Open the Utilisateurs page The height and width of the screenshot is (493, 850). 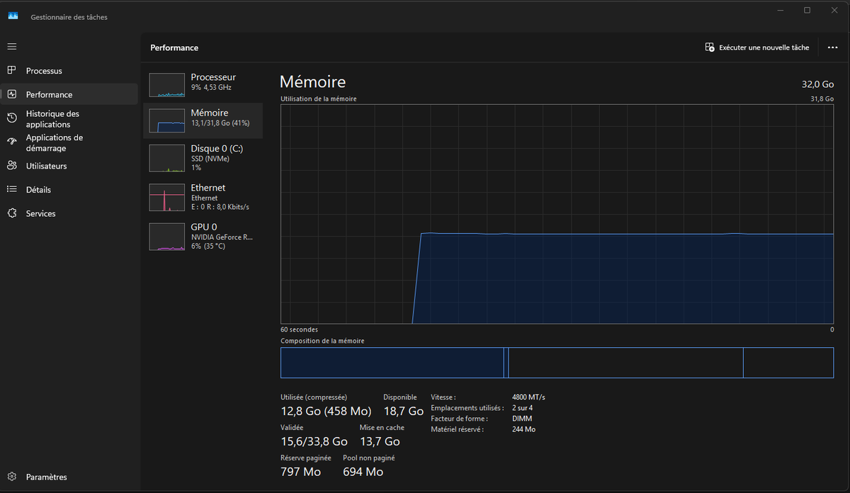tap(69, 166)
